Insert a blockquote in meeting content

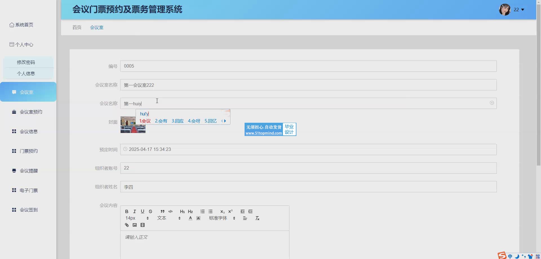162,211
